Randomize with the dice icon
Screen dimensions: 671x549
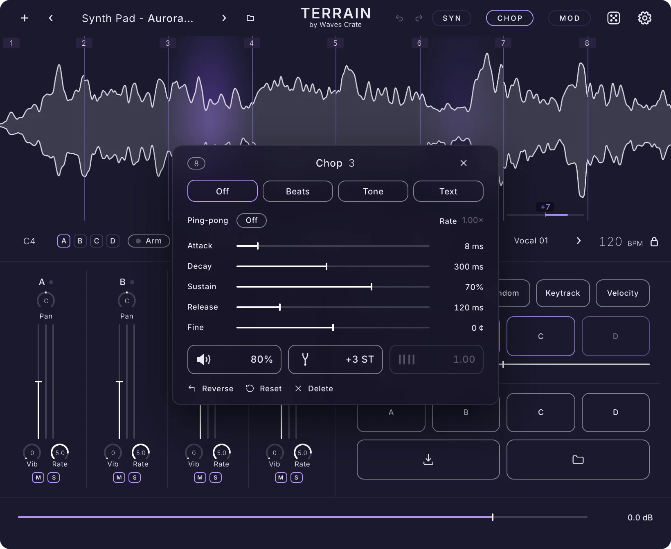pos(614,18)
